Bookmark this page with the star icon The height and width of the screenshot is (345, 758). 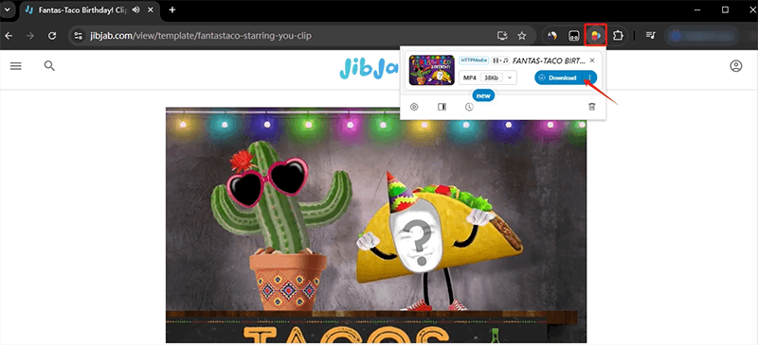click(522, 35)
